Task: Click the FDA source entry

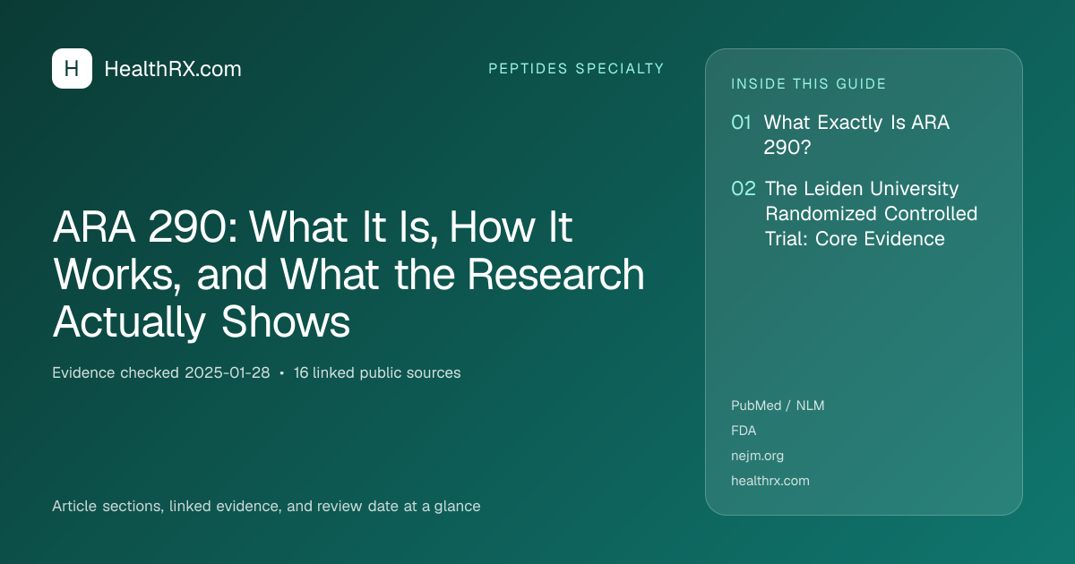Action: click(744, 431)
